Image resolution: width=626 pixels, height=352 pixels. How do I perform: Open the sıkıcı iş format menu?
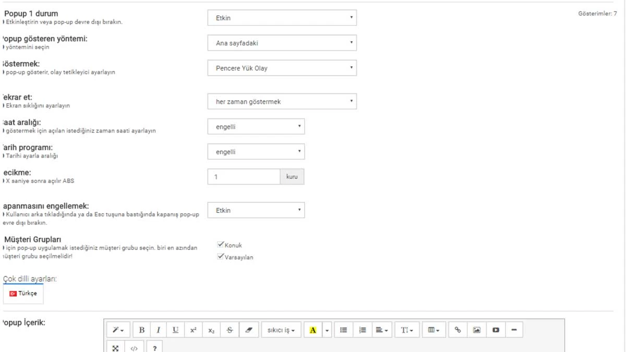(x=281, y=329)
